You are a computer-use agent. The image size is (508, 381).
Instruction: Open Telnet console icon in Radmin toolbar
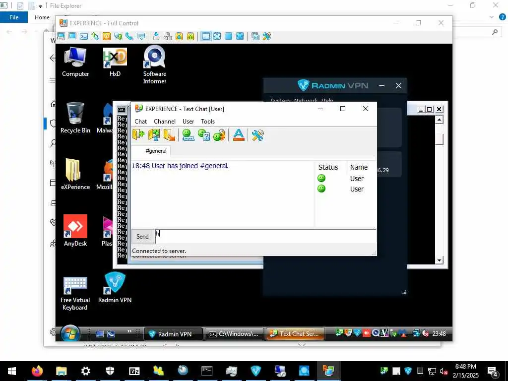coord(84,36)
